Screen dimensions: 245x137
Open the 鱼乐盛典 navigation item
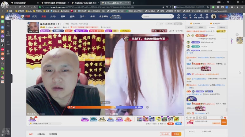(104, 16)
